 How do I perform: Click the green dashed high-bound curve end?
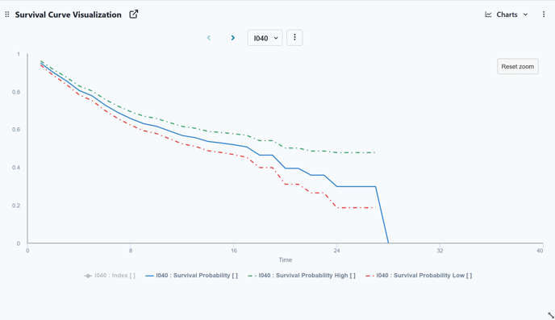[374, 153]
